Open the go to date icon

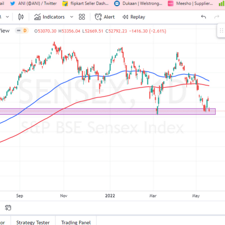pyautogui.click(x=8, y=208)
